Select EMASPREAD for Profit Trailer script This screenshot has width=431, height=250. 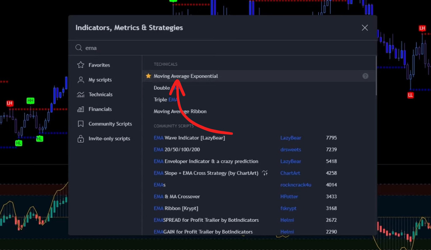(206, 220)
